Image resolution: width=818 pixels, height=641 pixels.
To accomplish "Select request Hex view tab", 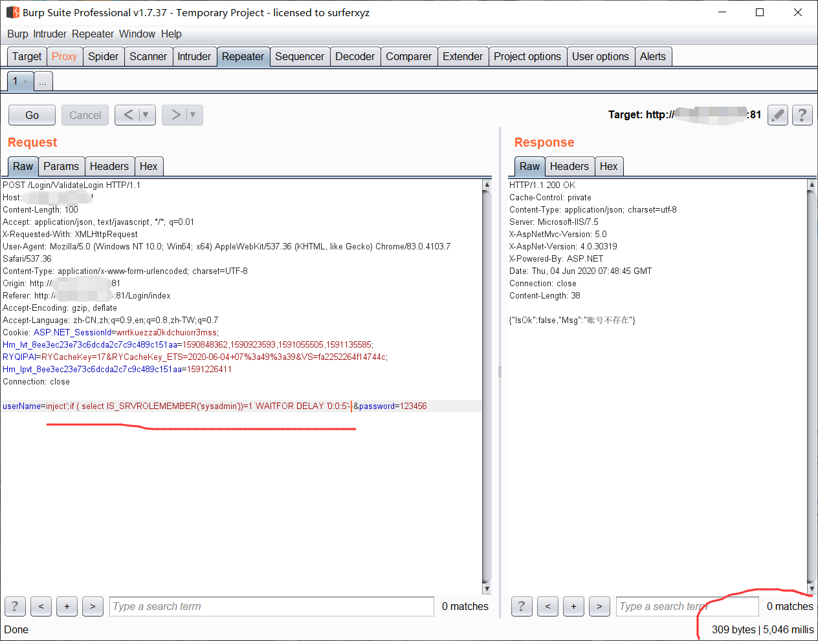I will 148,166.
